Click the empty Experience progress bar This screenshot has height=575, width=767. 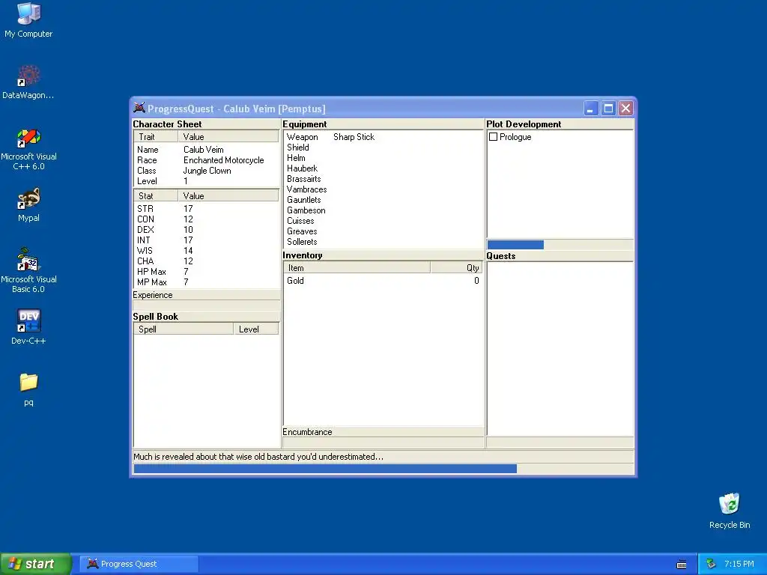(207, 305)
